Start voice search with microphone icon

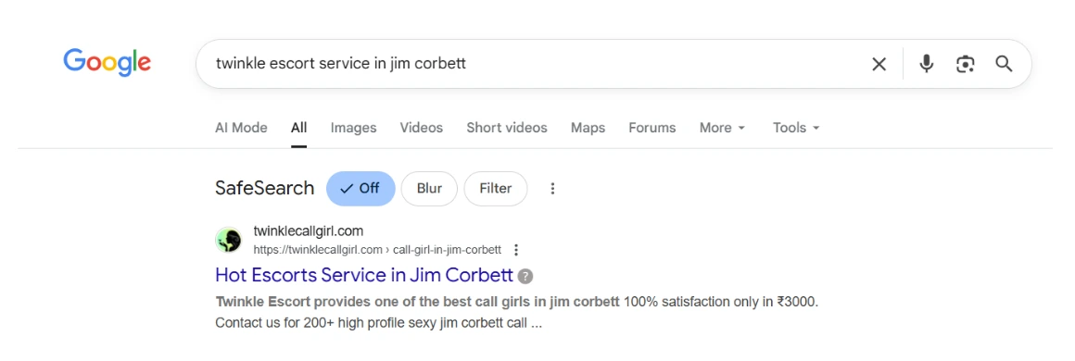coord(926,65)
